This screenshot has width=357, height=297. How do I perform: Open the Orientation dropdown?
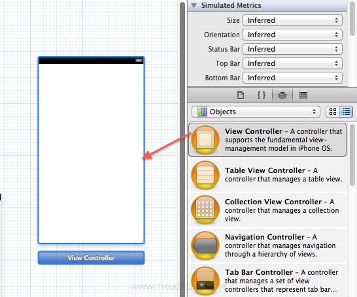point(292,35)
